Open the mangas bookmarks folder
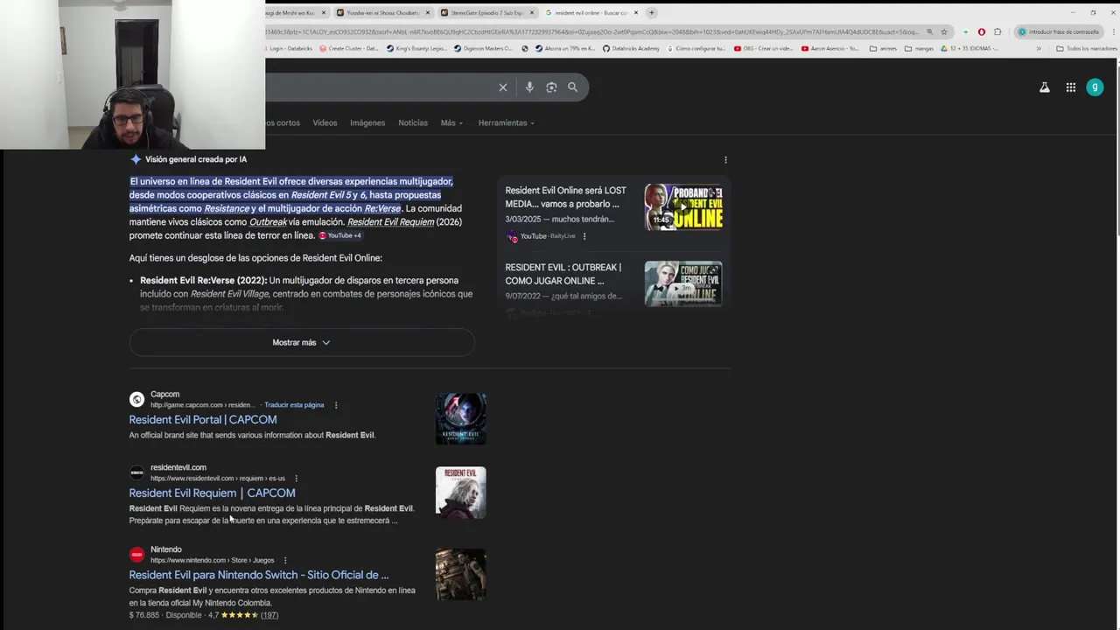 pyautogui.click(x=920, y=49)
